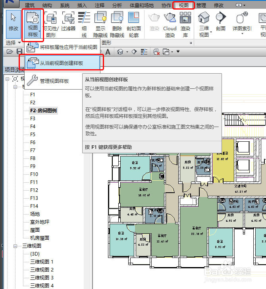The height and width of the screenshot is (289, 266).
Task: Click the thin lines icon in quick access toolbar
Action: coord(144,52)
